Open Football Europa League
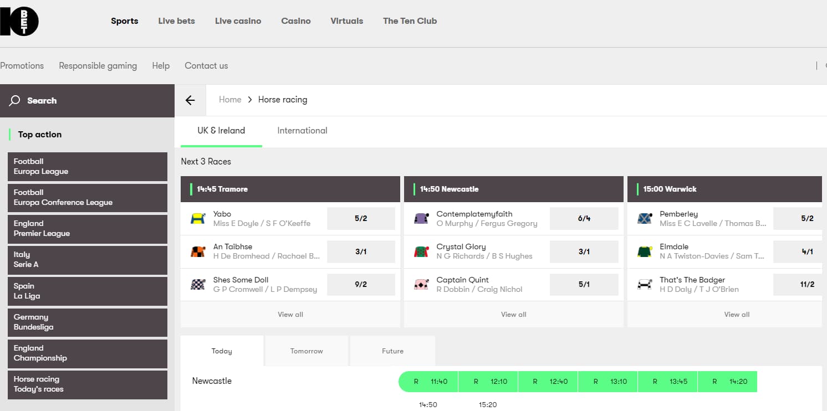The width and height of the screenshot is (827, 411). 88,167
